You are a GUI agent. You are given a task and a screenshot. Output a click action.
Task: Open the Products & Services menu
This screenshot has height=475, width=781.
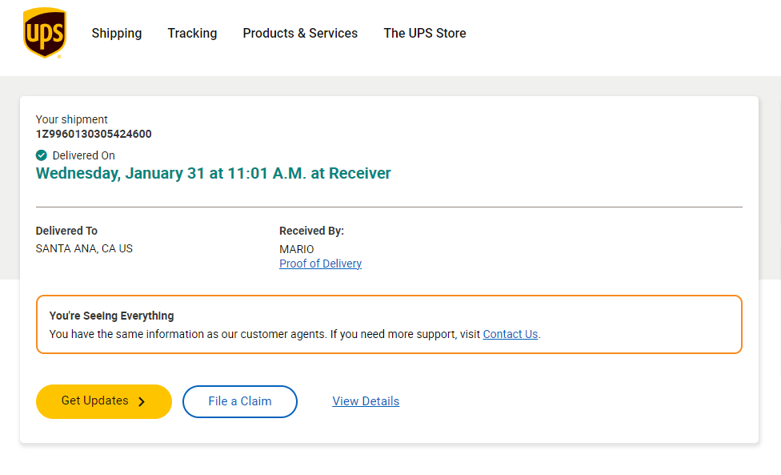click(x=300, y=34)
